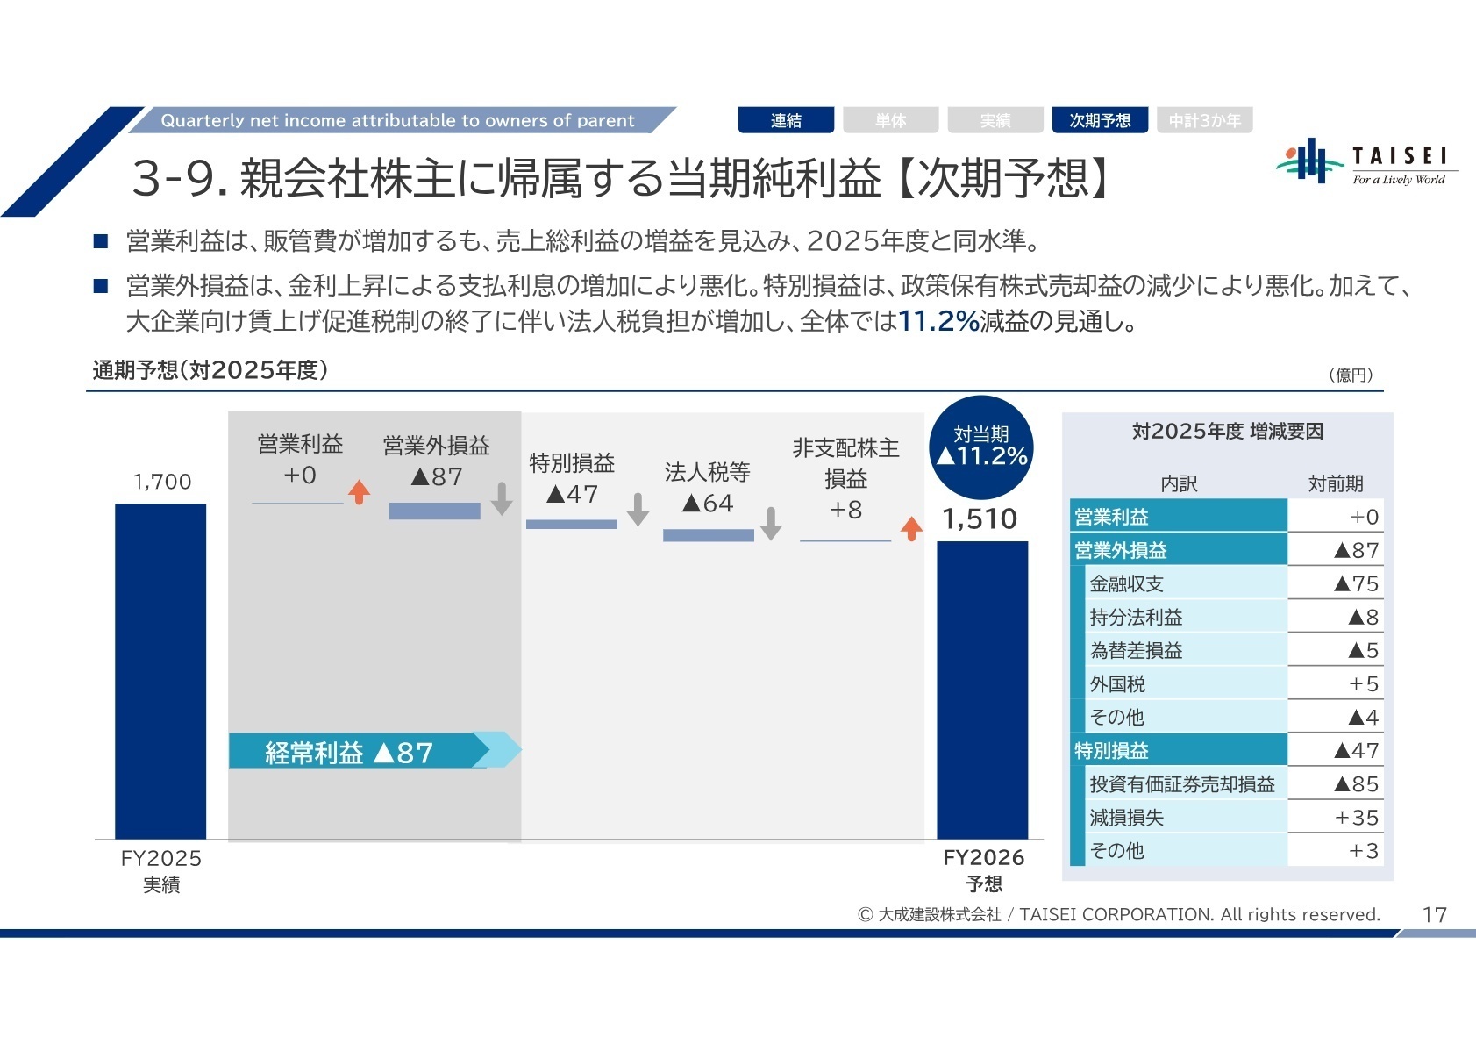
Task: Select the 中計3か年 tab
Action: pos(1205,120)
